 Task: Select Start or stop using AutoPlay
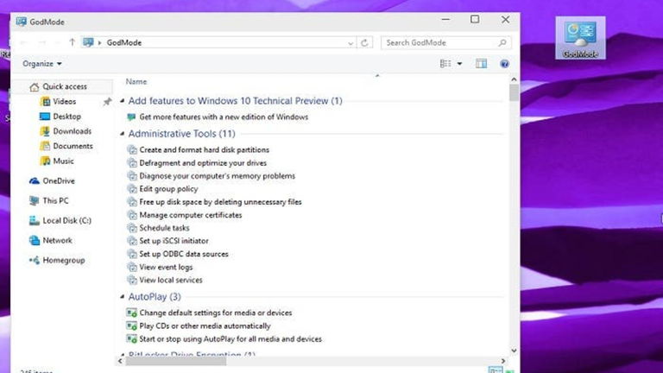(224, 339)
